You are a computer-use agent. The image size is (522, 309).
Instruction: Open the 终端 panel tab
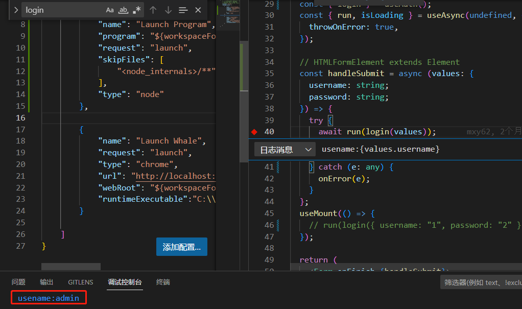pyautogui.click(x=163, y=282)
